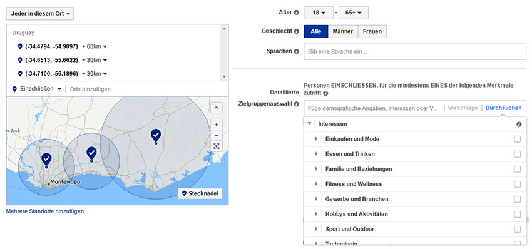
Task: Collapse the map with the up-arrow button
Action: click(217, 108)
